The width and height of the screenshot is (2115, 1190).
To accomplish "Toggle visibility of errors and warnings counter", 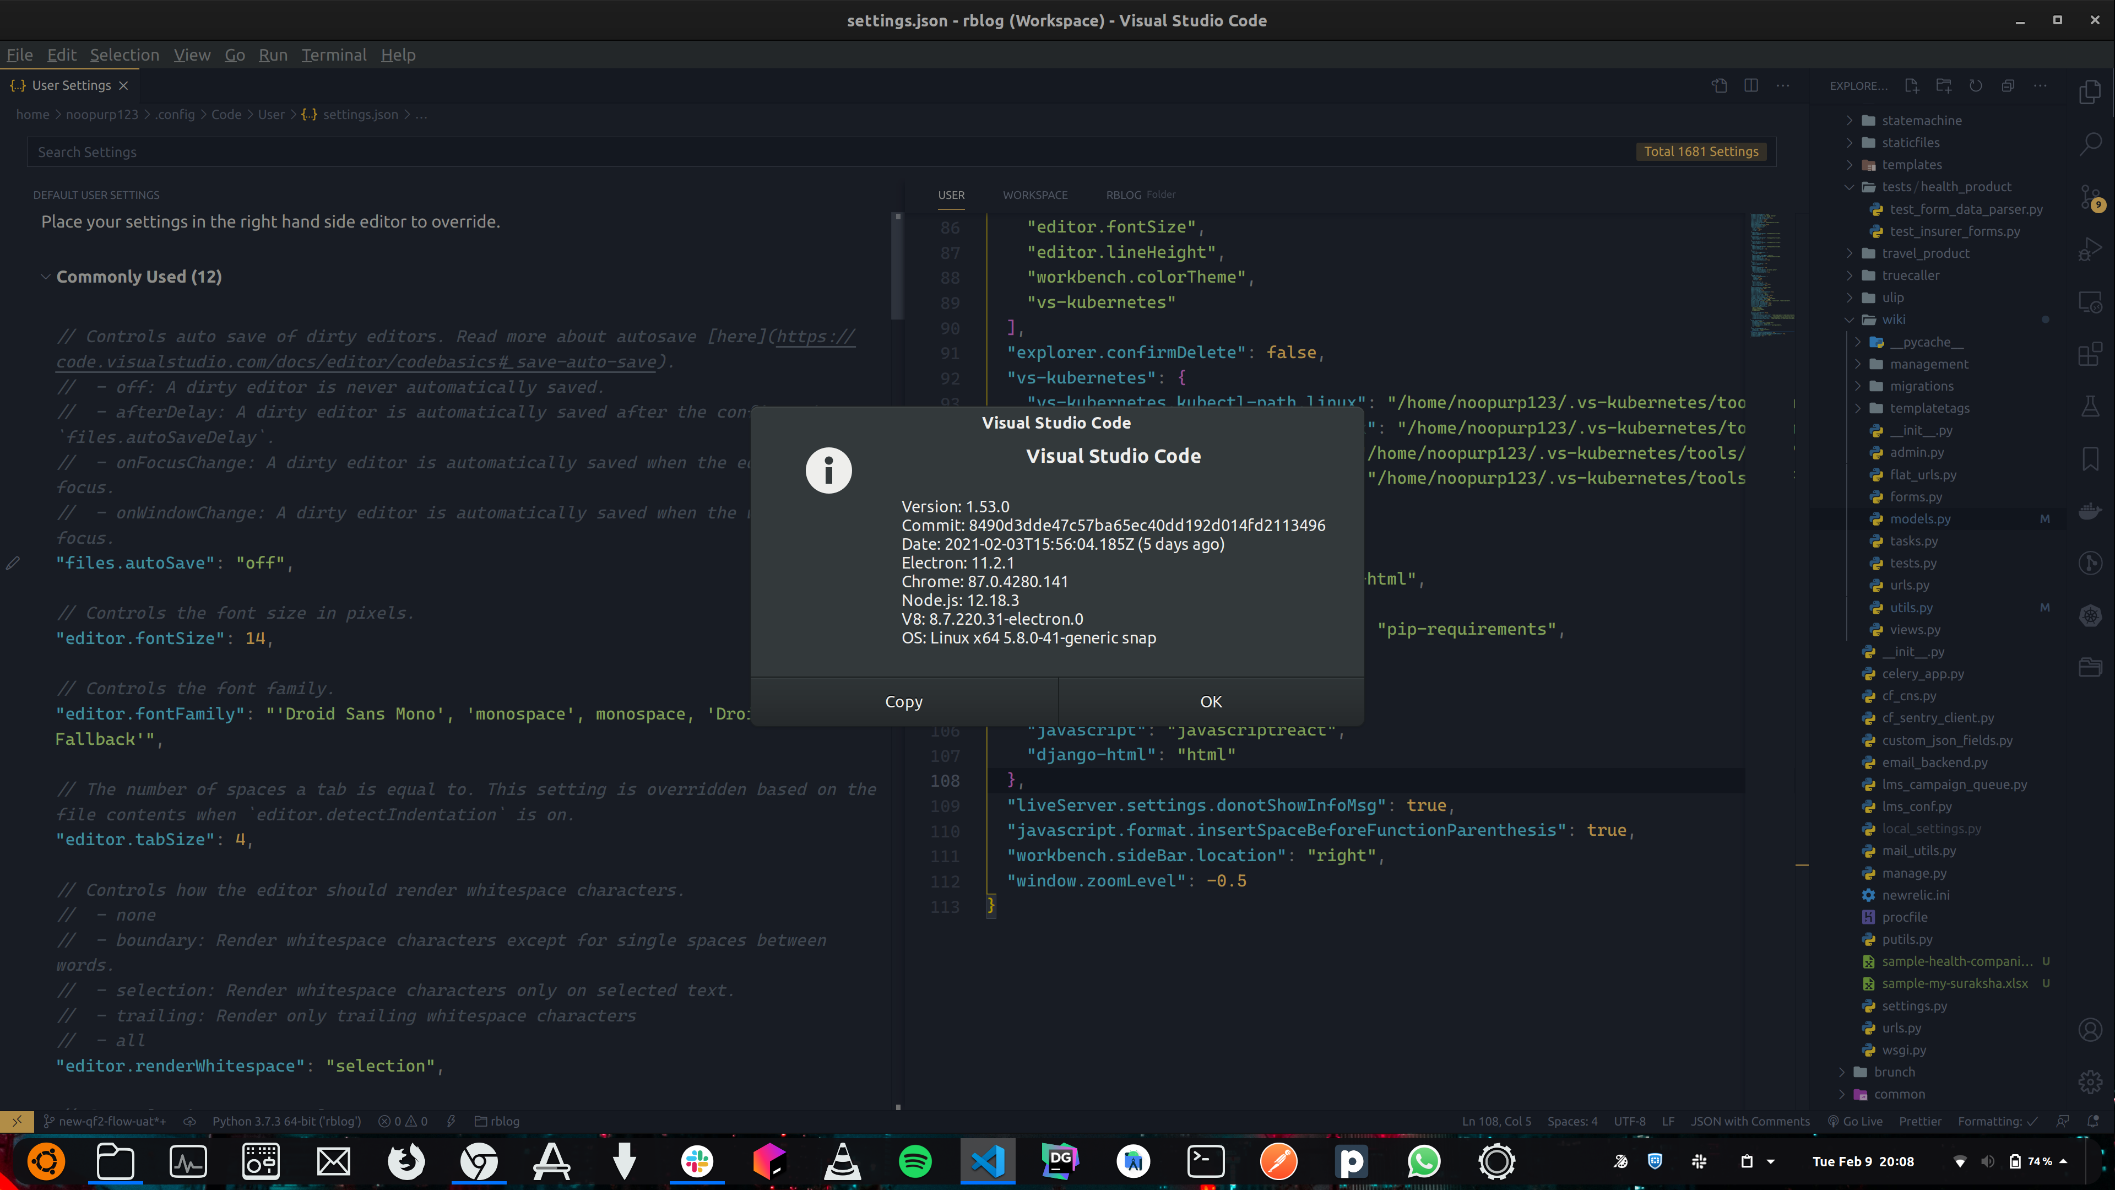I will tap(402, 1120).
